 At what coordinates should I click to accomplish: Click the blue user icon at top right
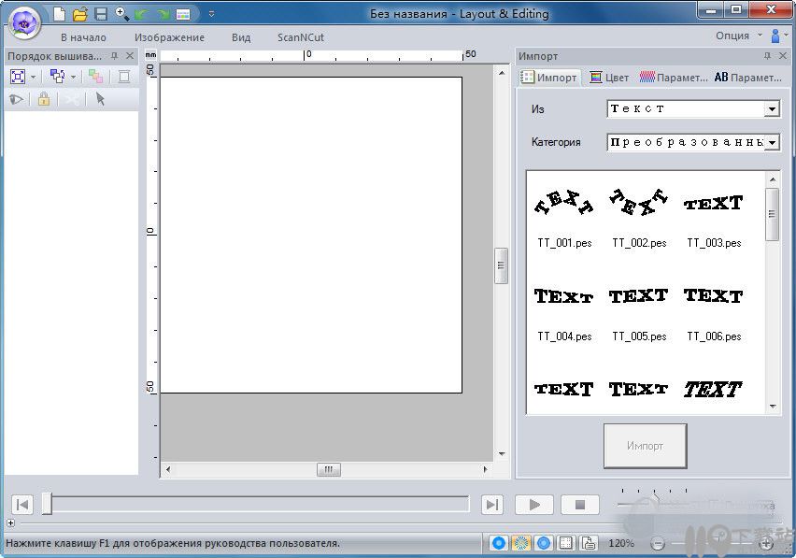(775, 36)
